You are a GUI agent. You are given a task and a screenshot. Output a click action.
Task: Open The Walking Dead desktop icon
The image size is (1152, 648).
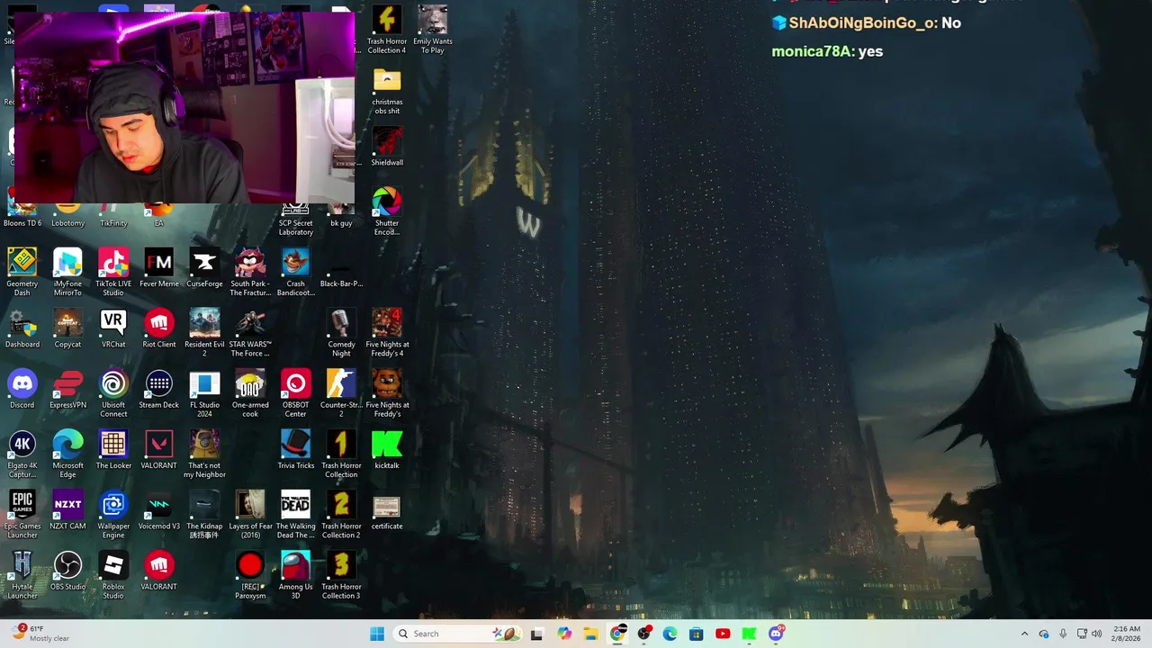[295, 514]
